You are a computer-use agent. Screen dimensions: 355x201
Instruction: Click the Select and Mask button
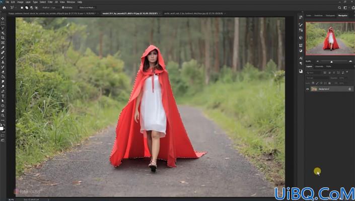[87, 8]
